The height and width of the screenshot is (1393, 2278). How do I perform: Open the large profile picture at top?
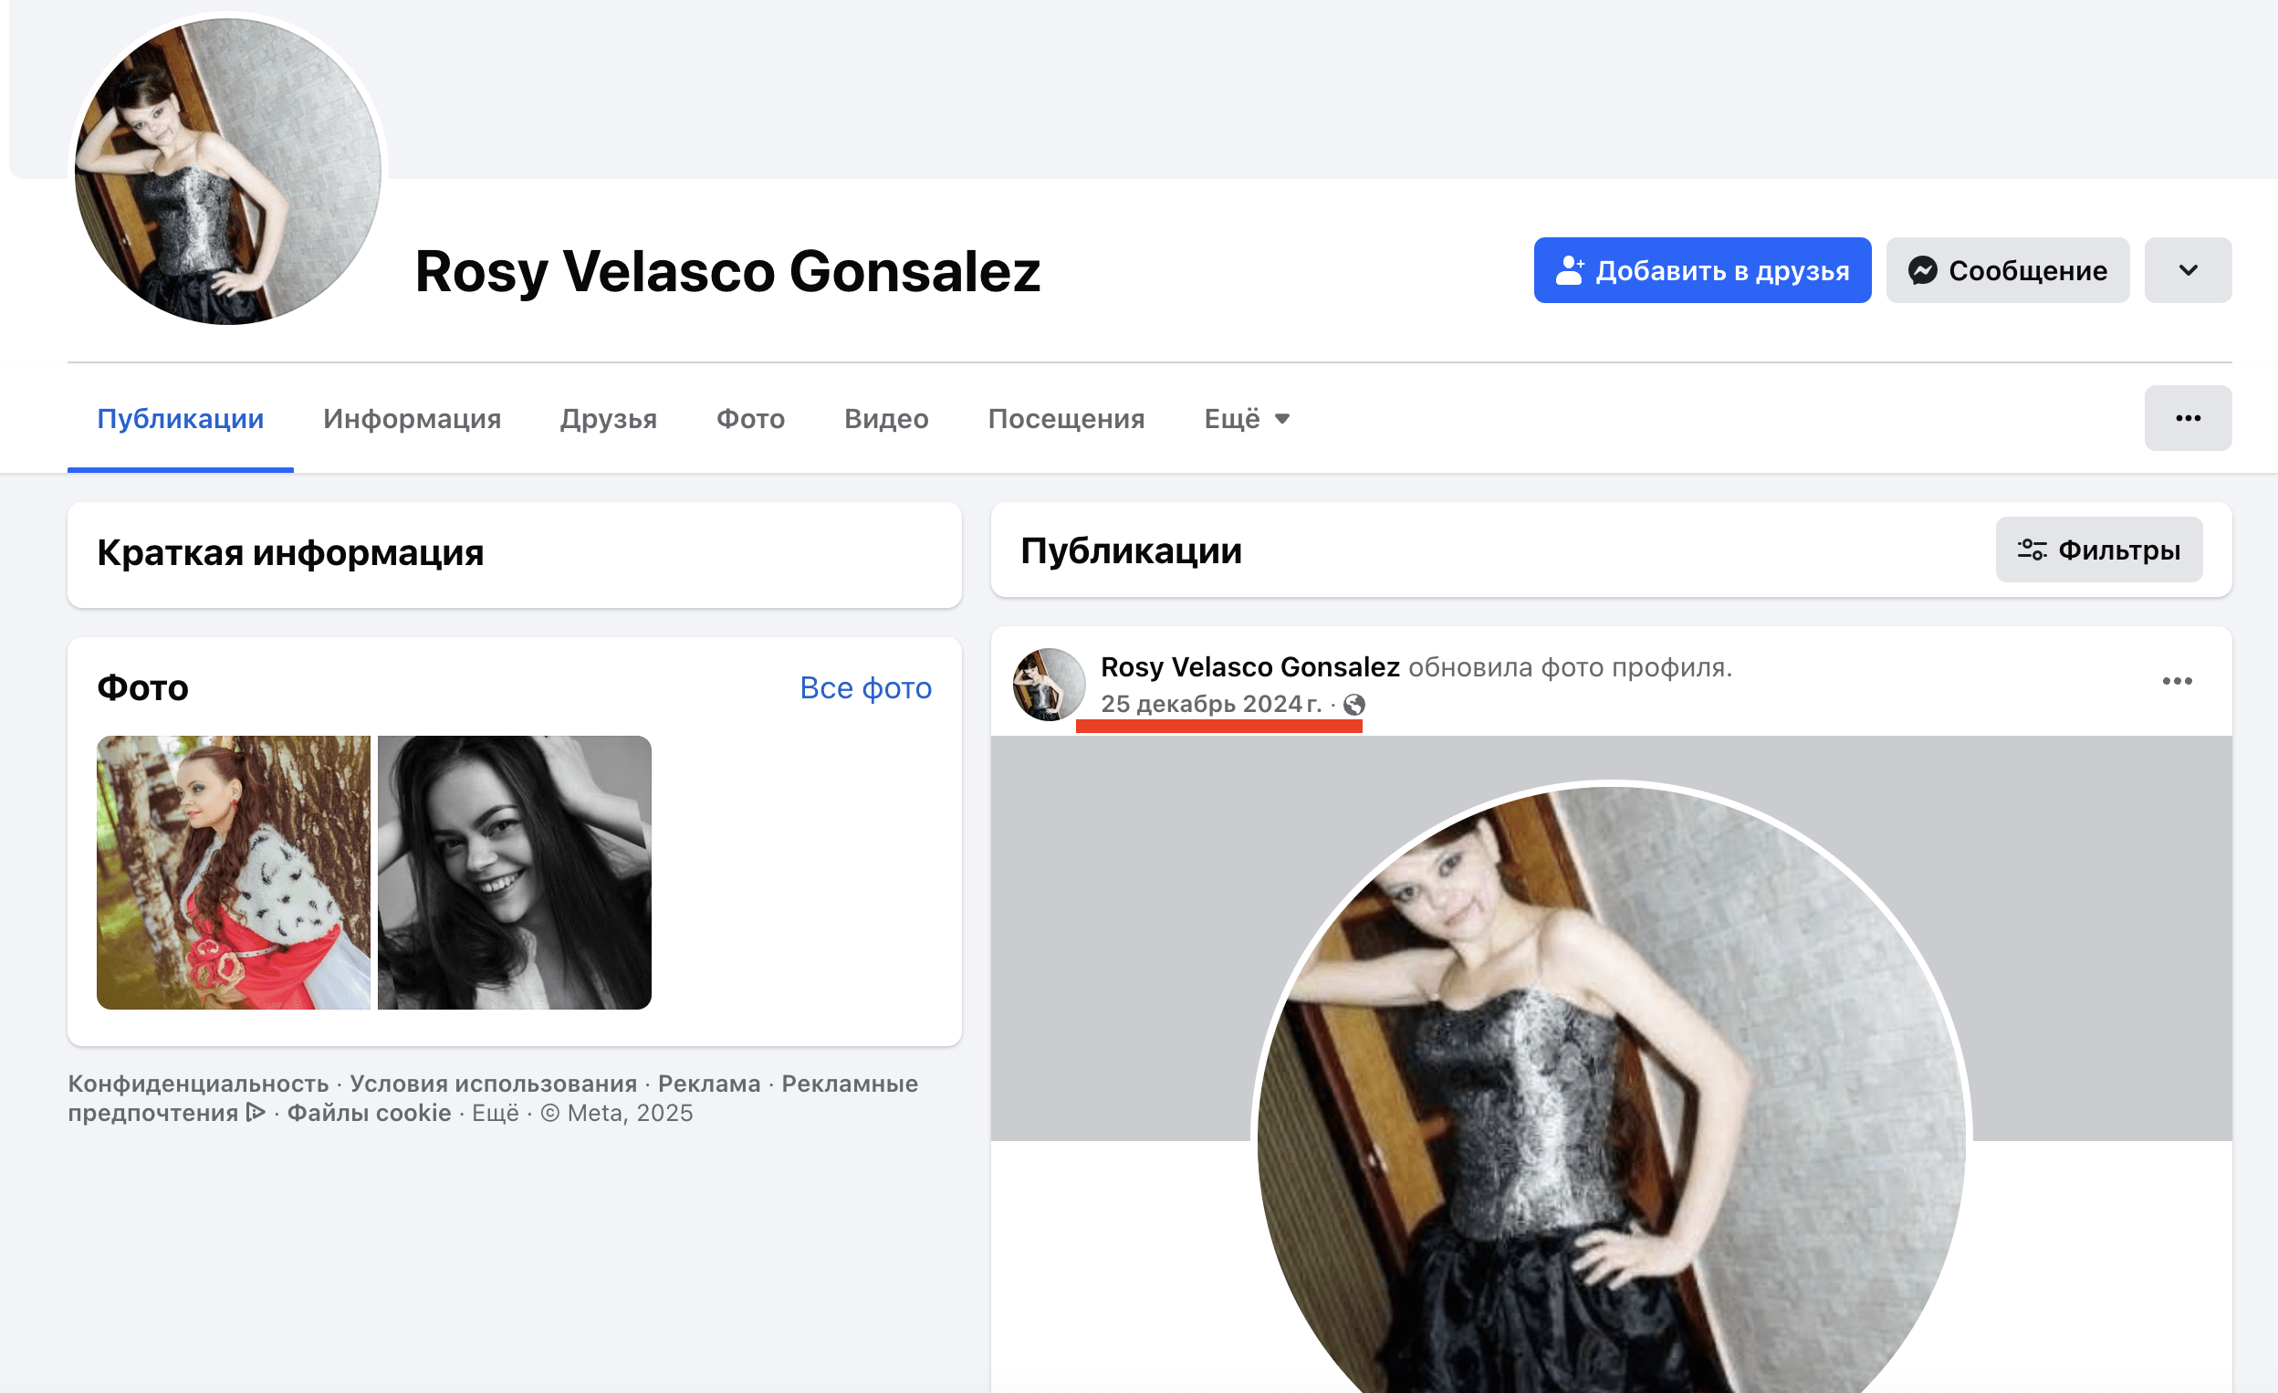coord(227,170)
